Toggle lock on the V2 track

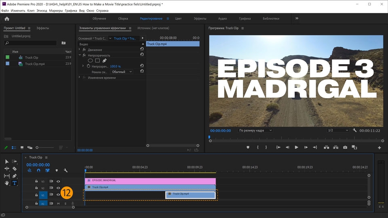click(36, 188)
